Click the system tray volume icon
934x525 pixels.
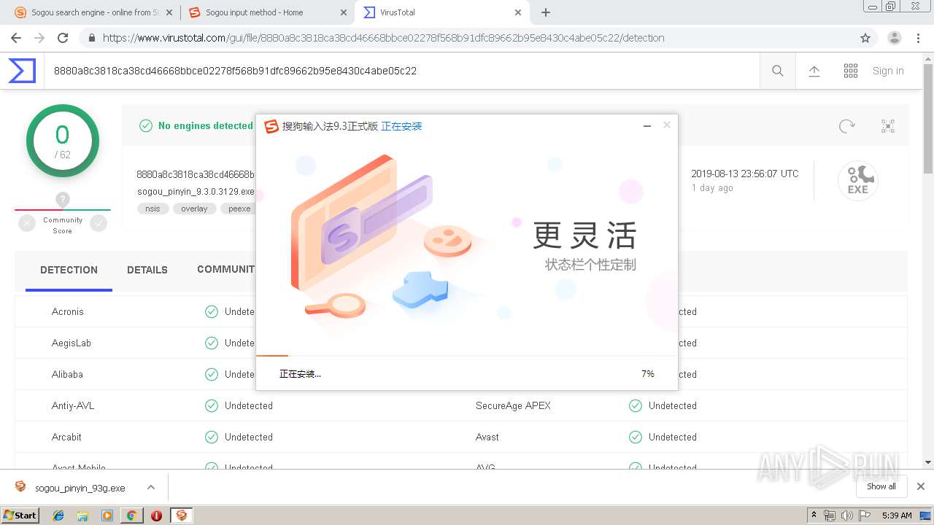tap(846, 516)
